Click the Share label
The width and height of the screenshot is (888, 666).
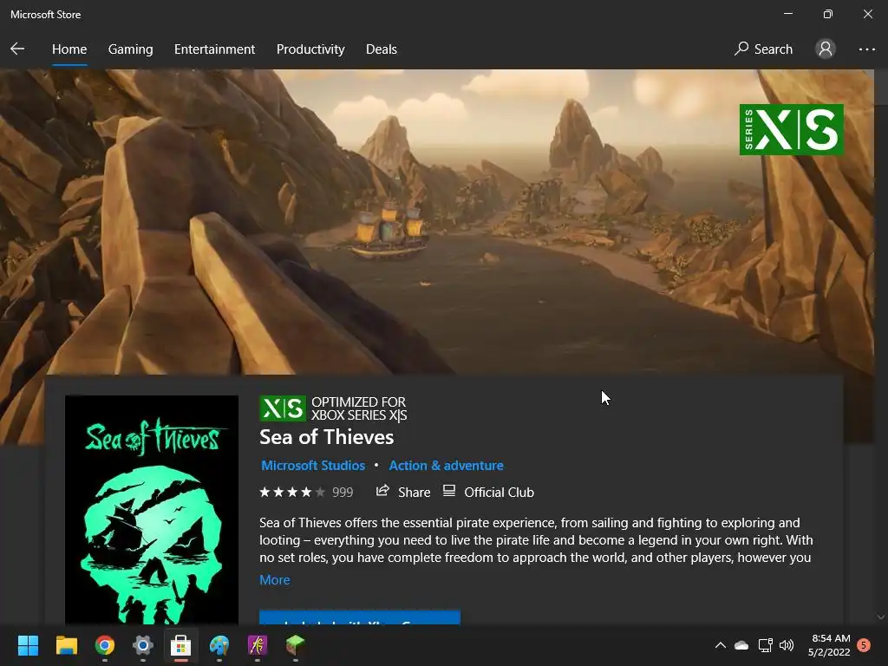click(414, 493)
